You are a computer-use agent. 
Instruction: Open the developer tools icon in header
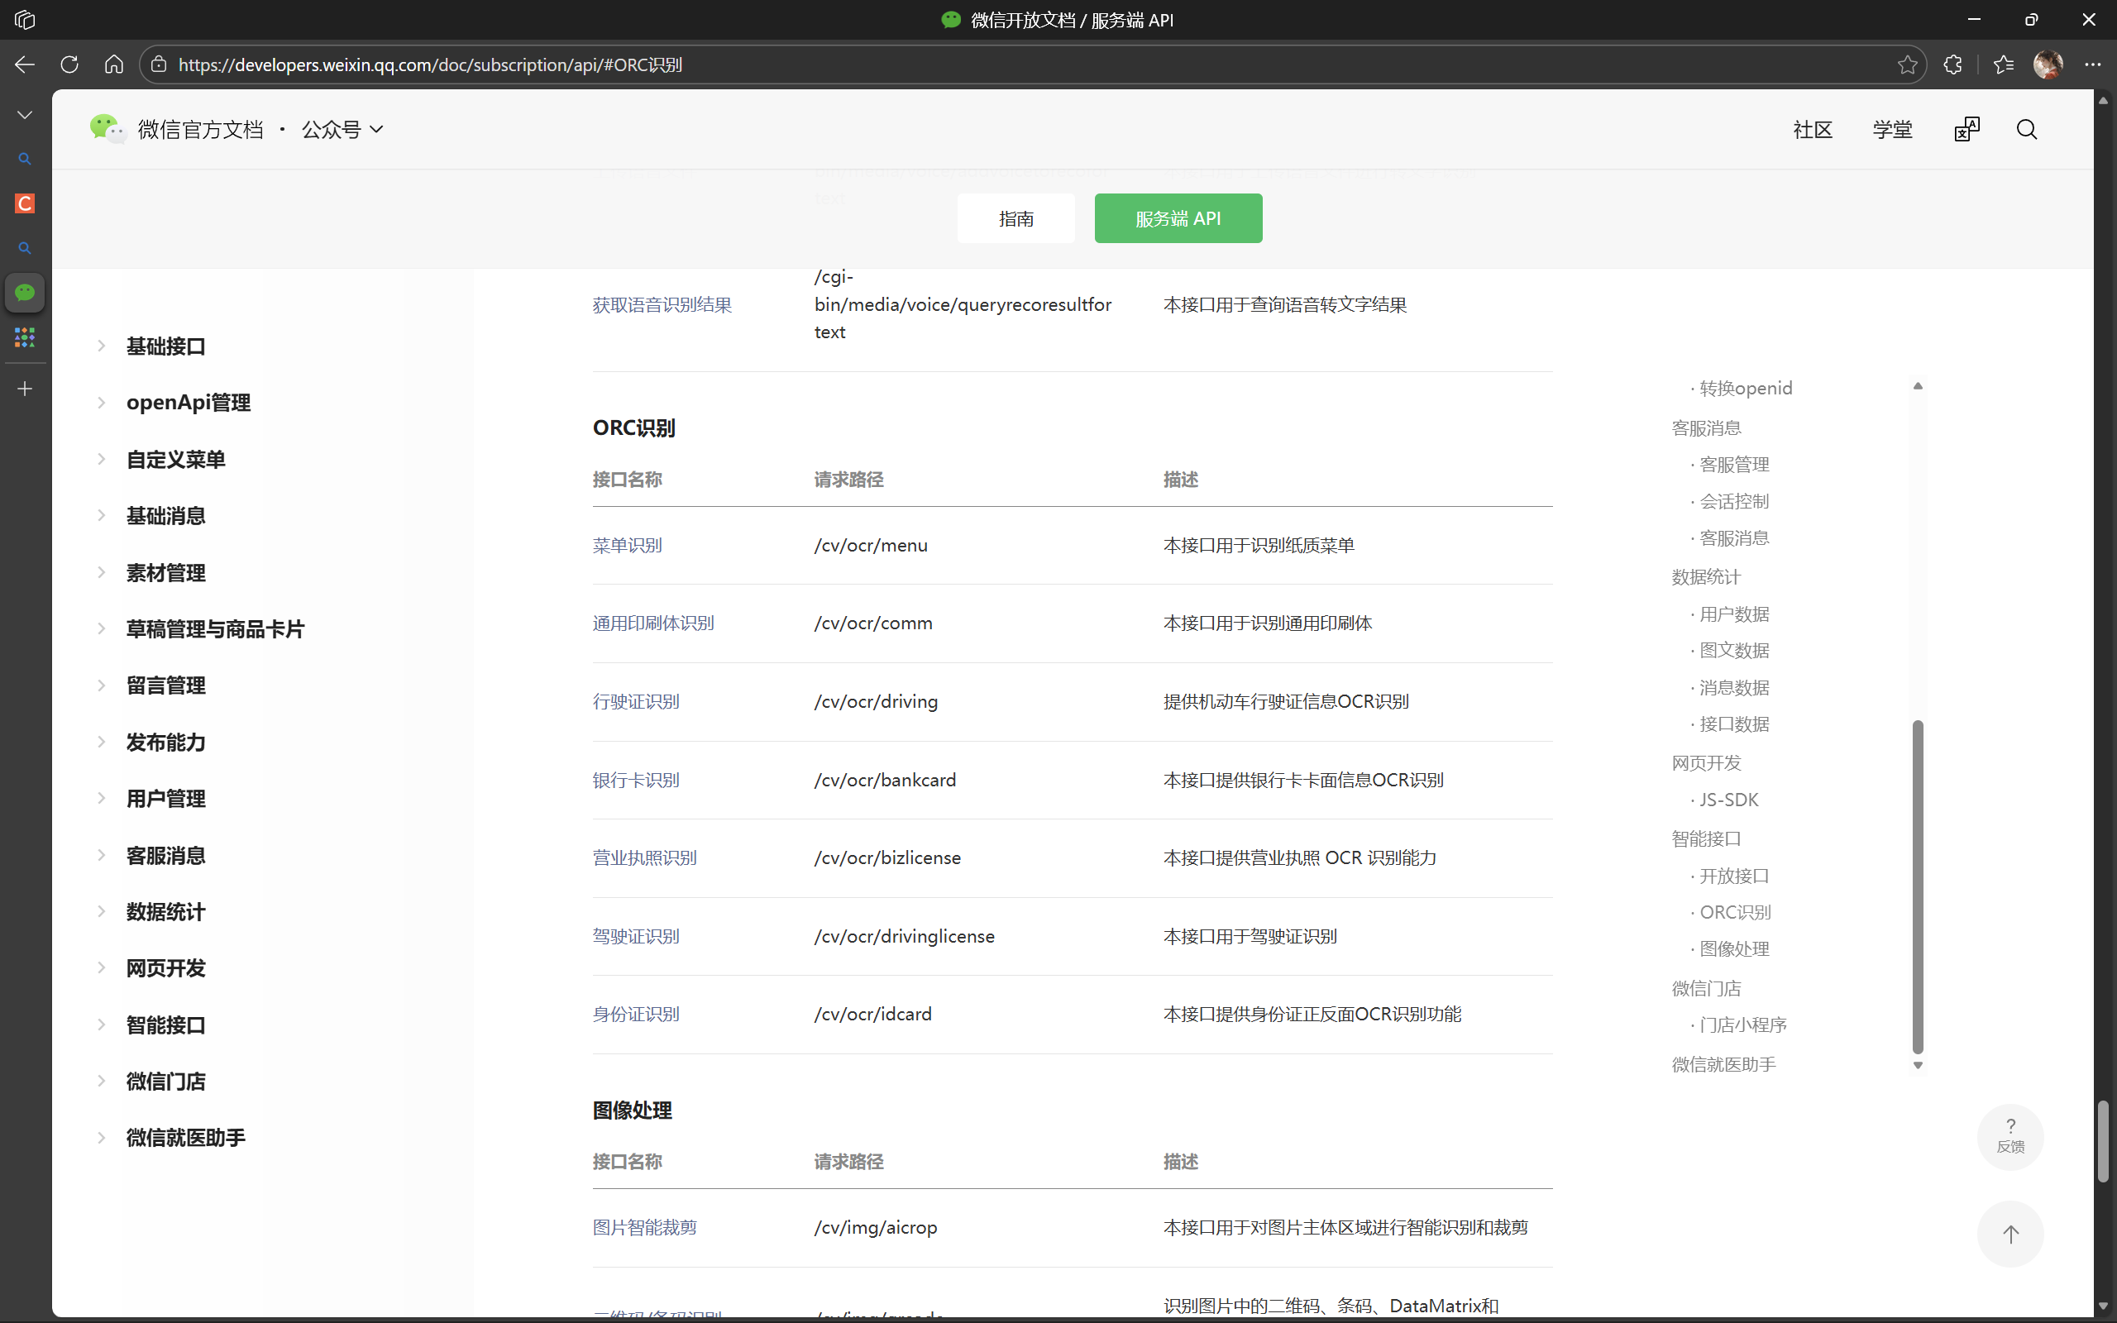coord(1966,130)
